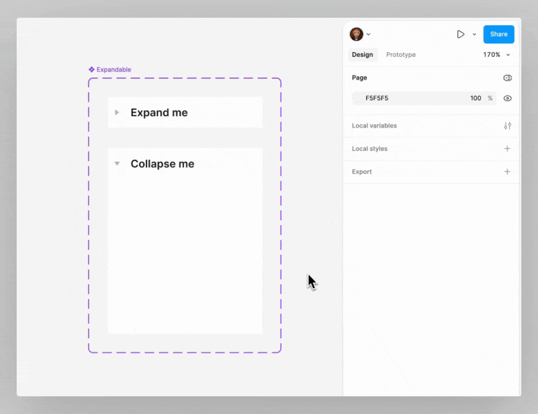Image resolution: width=538 pixels, height=414 pixels.
Task: Open the Local variables settings icon
Action: tap(507, 126)
